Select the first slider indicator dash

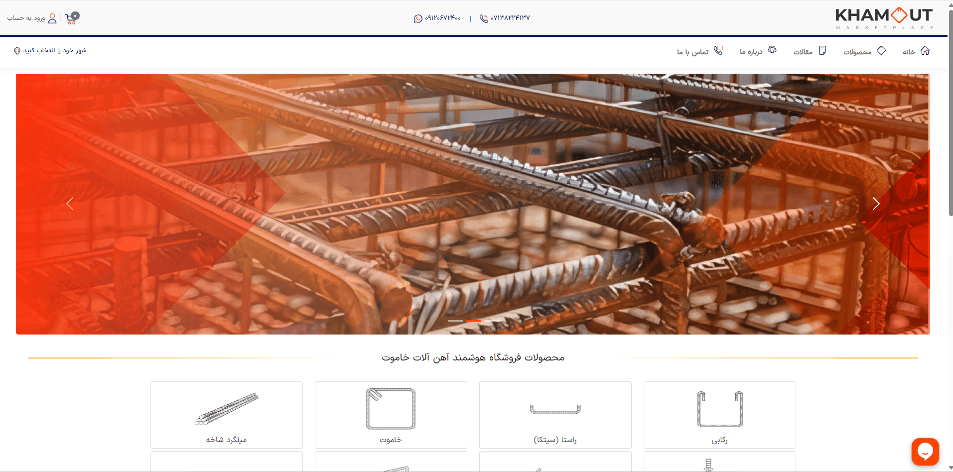coord(455,321)
